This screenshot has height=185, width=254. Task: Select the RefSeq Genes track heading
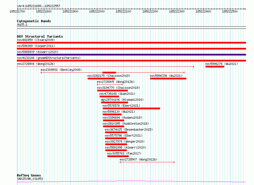29,175
